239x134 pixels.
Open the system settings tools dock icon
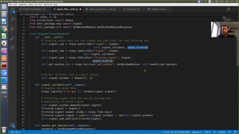[x=4, y=44]
